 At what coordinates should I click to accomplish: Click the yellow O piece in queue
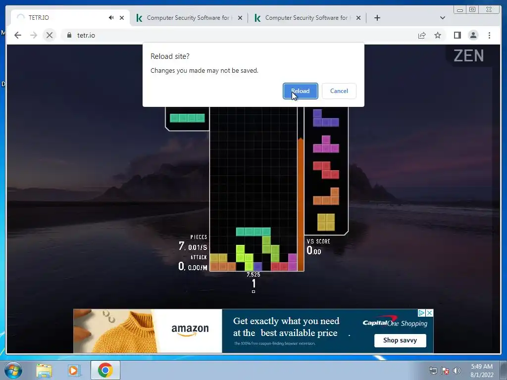(326, 222)
